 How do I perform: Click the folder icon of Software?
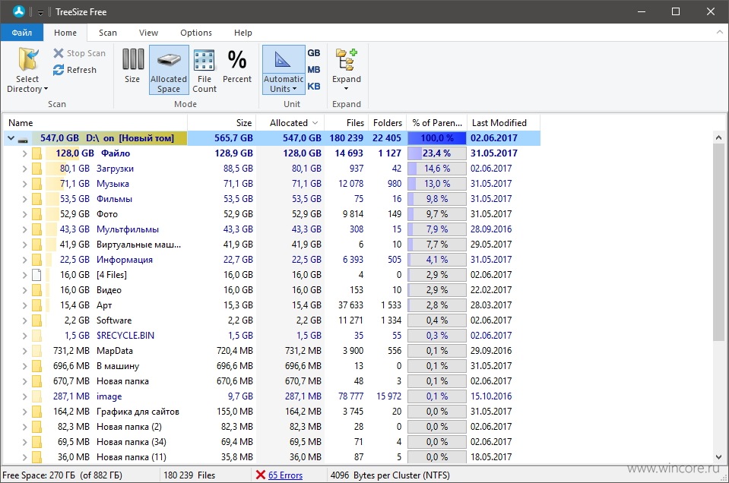[x=36, y=320]
